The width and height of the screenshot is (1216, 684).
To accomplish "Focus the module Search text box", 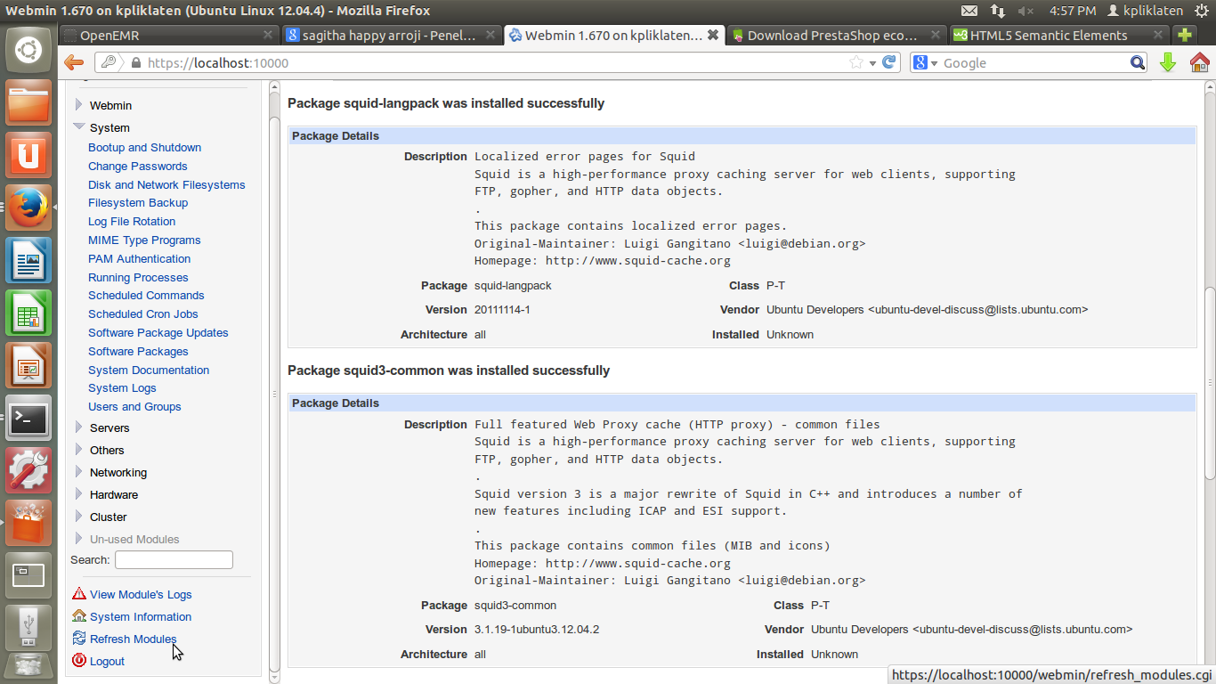I will coord(174,560).
